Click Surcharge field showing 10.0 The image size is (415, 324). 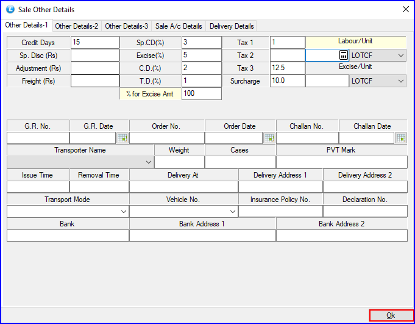coord(288,81)
